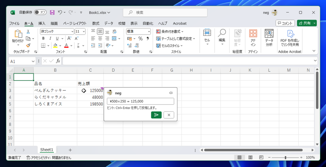Click the Increase Decimal icon

coord(129,45)
